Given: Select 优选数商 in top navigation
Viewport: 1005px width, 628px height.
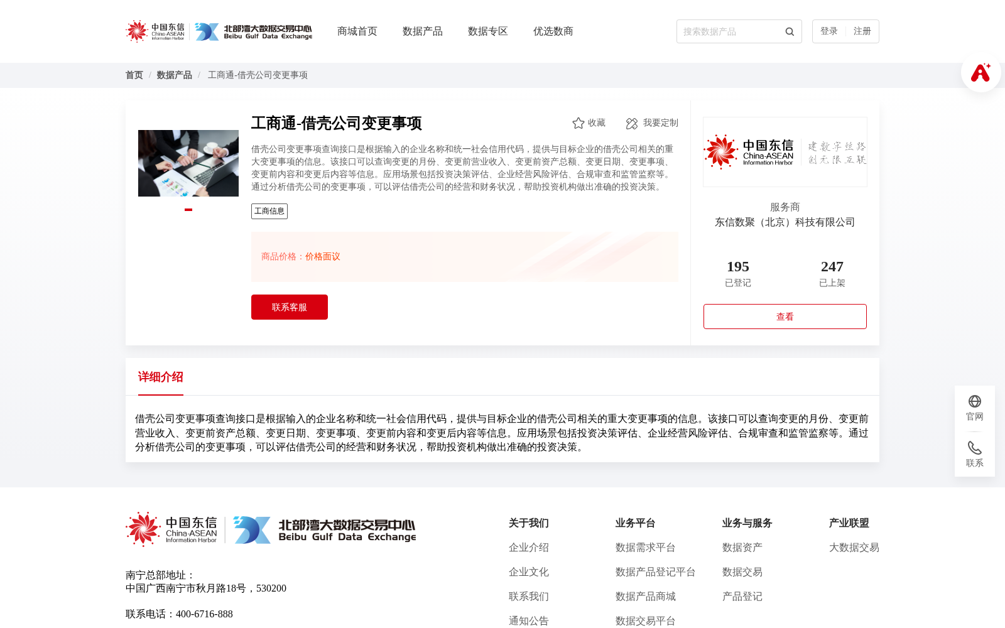Looking at the screenshot, I should click(x=553, y=31).
